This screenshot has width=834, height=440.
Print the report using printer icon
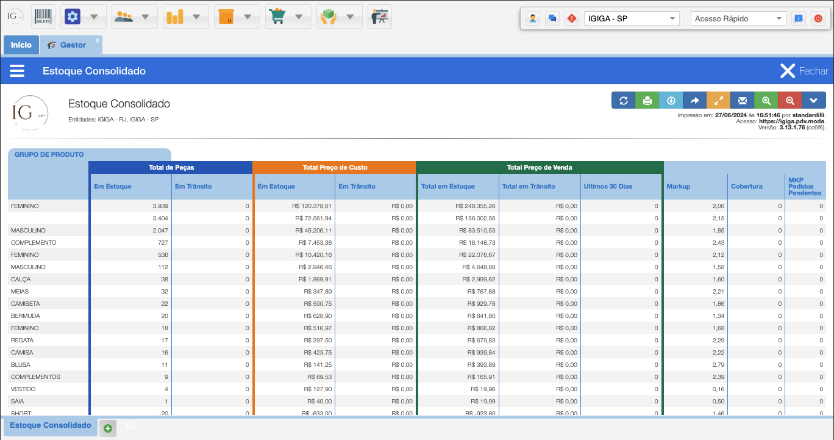pos(647,101)
